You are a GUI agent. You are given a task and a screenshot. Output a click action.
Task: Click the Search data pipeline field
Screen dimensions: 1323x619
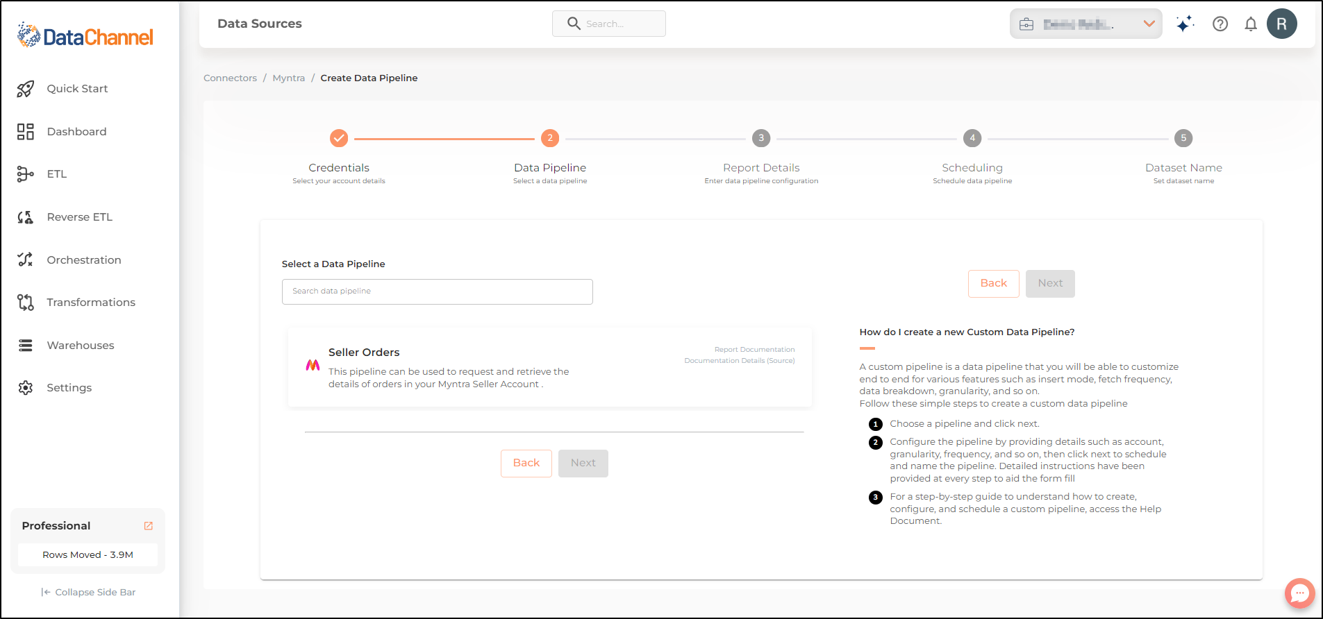tap(438, 291)
